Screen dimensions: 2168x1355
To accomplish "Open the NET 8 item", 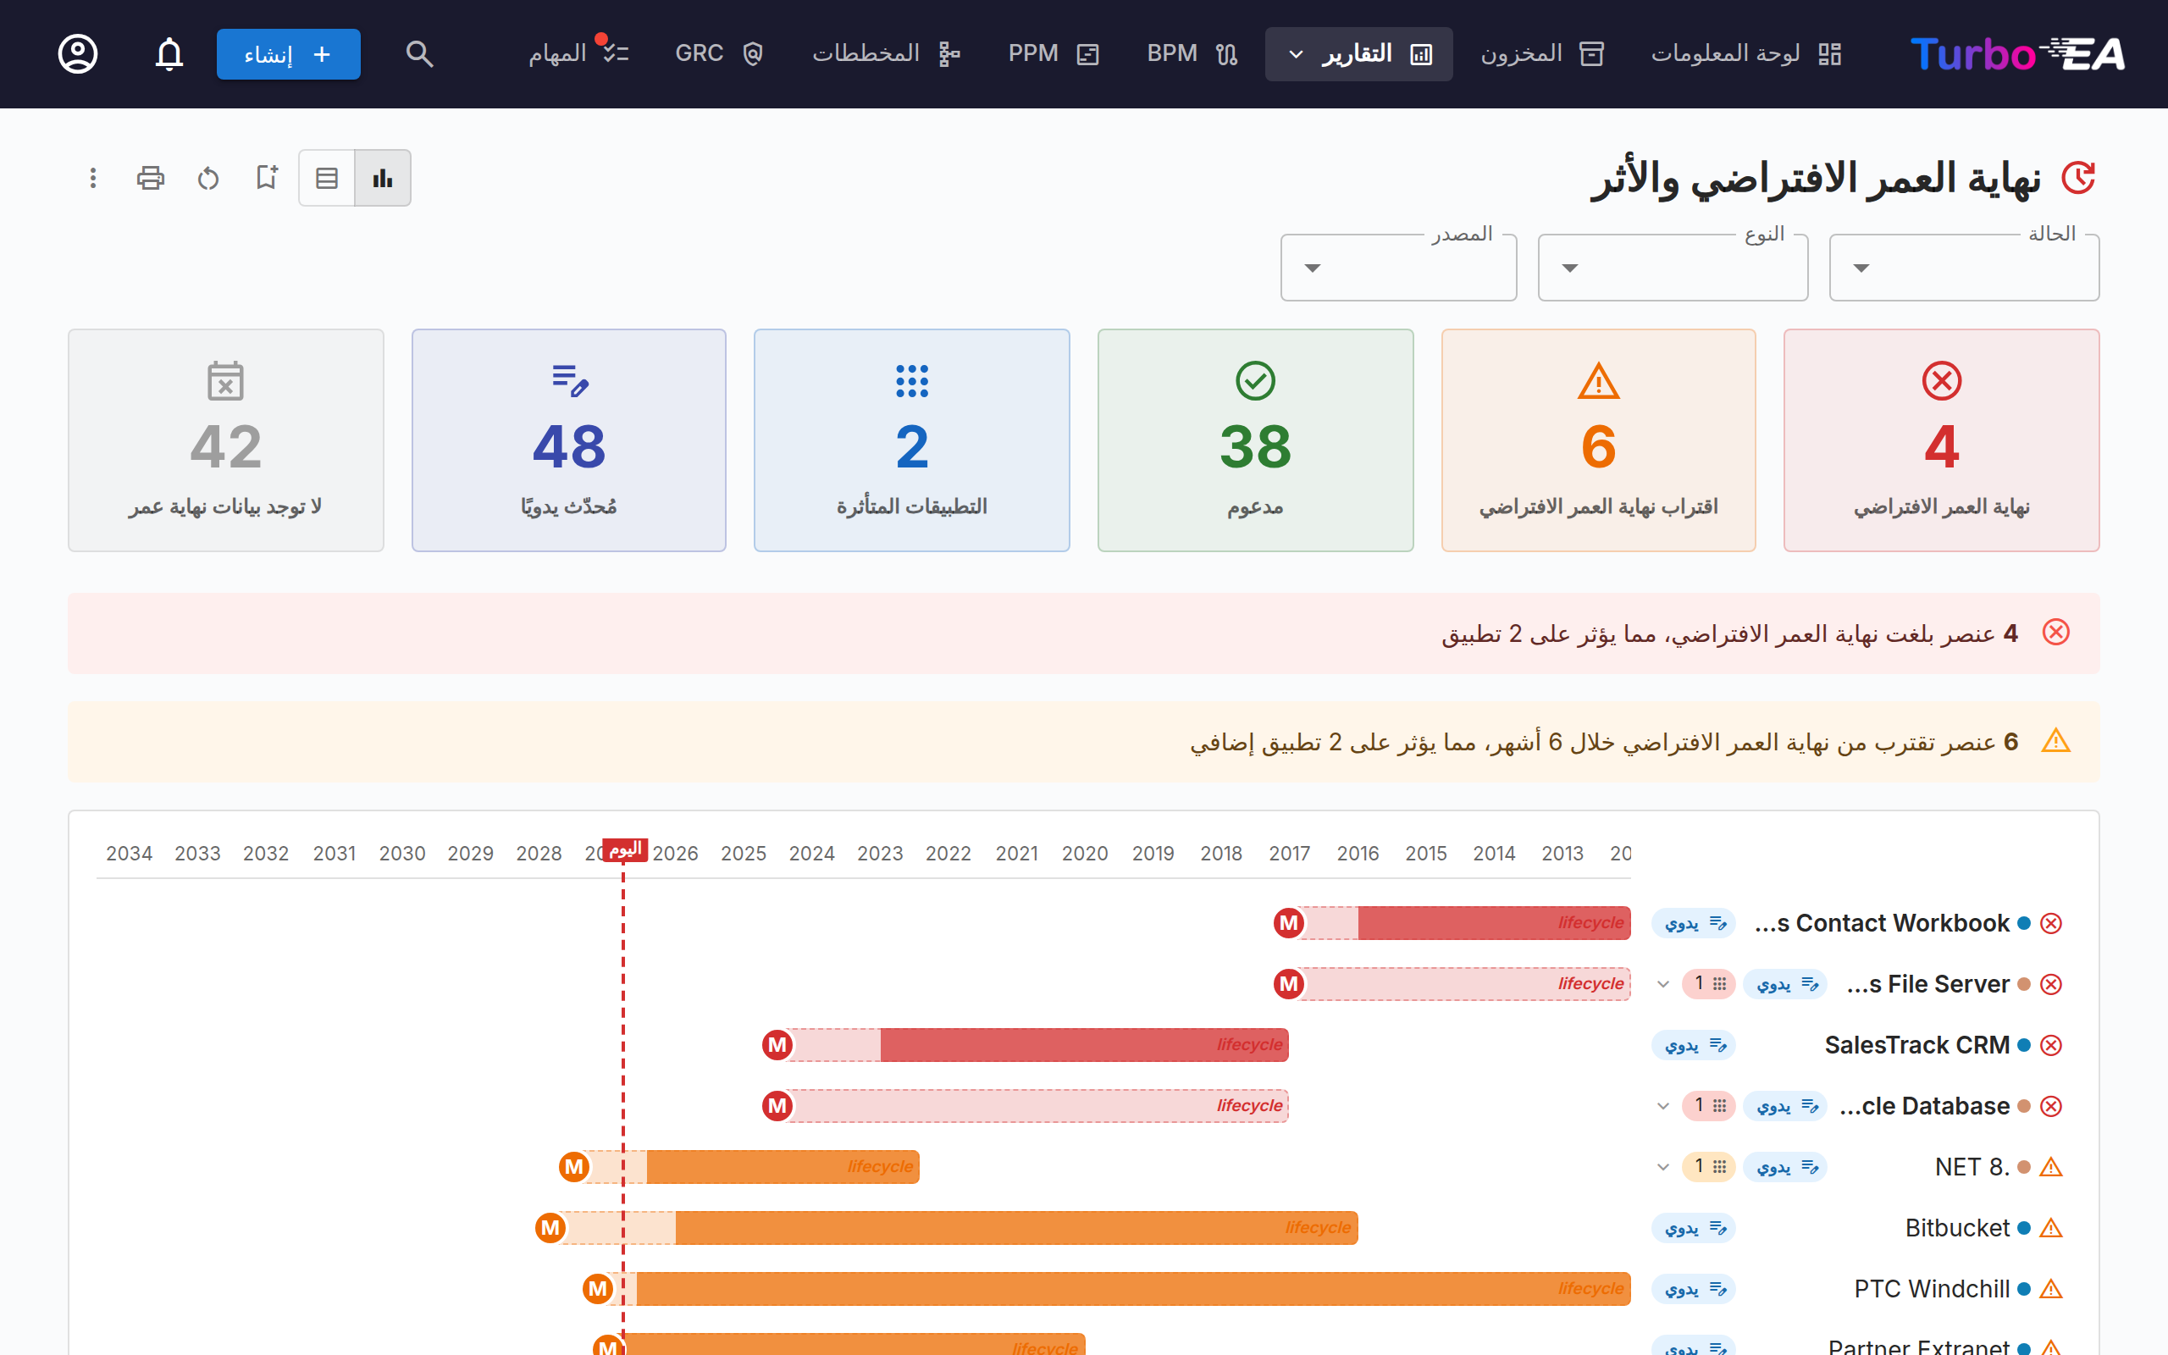I will 1972,1167.
